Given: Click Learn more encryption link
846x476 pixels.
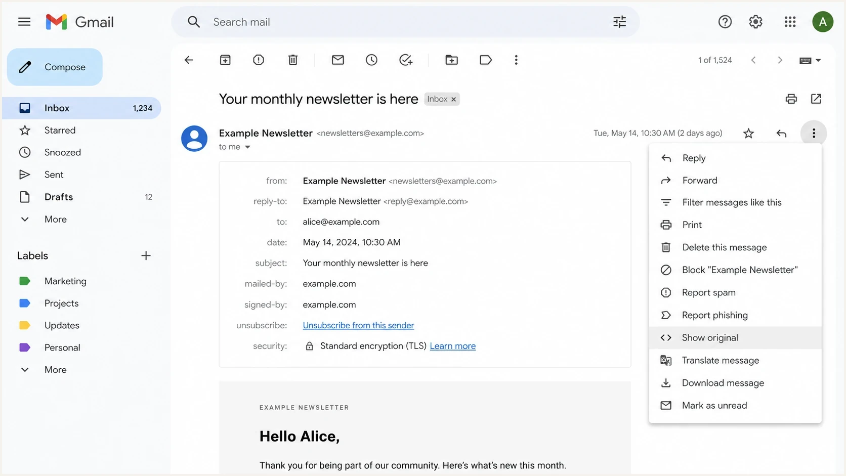Looking at the screenshot, I should click(453, 346).
